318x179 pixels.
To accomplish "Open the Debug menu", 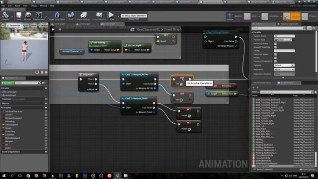I will pyautogui.click(x=33, y=5).
